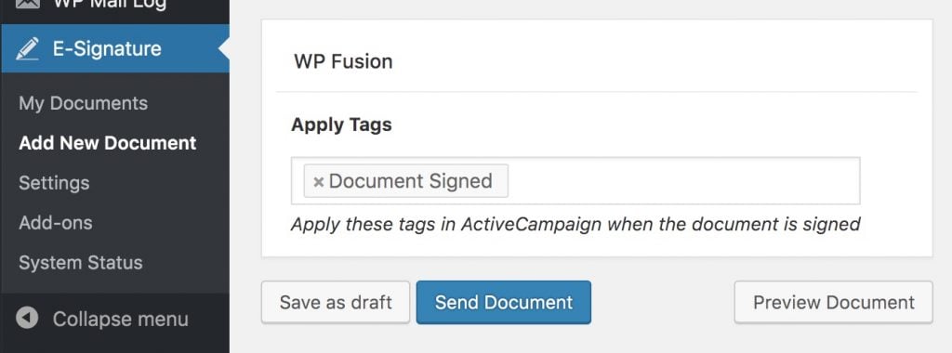The image size is (952, 353).
Task: Select the E-Signature menu label
Action: (x=107, y=48)
